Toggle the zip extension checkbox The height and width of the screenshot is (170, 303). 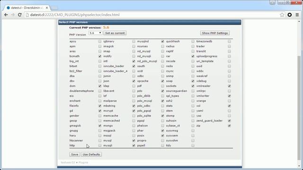click(229, 126)
